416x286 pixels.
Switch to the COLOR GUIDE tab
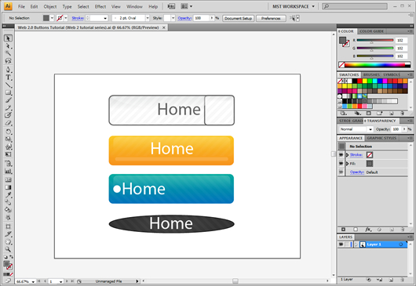coord(371,31)
